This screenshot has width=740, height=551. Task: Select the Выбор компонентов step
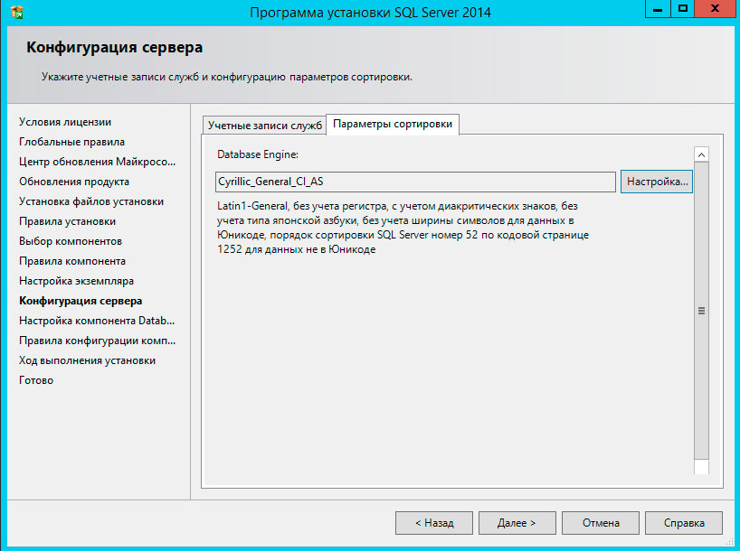click(71, 241)
